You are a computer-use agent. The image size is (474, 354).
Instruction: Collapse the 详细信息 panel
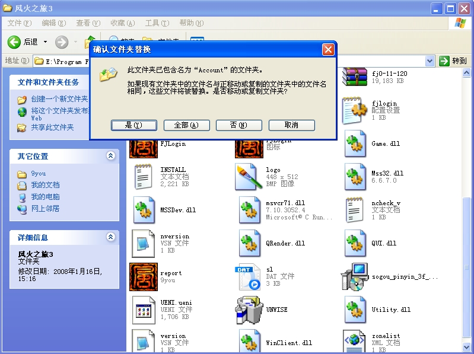(111, 237)
